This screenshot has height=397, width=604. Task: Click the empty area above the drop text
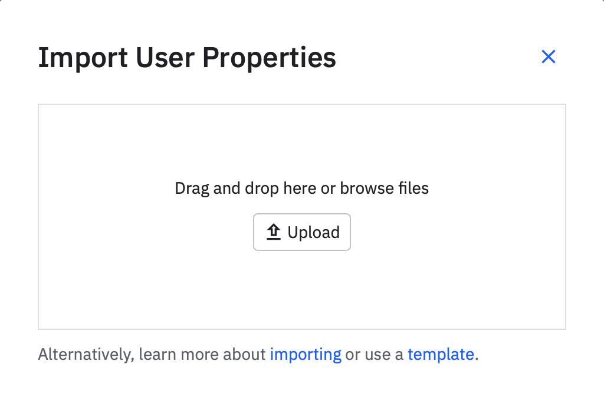(x=302, y=141)
